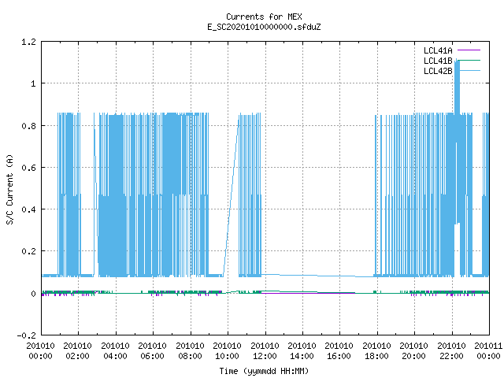
Task: Click the 0.4 y-axis tick label
Action: point(28,209)
